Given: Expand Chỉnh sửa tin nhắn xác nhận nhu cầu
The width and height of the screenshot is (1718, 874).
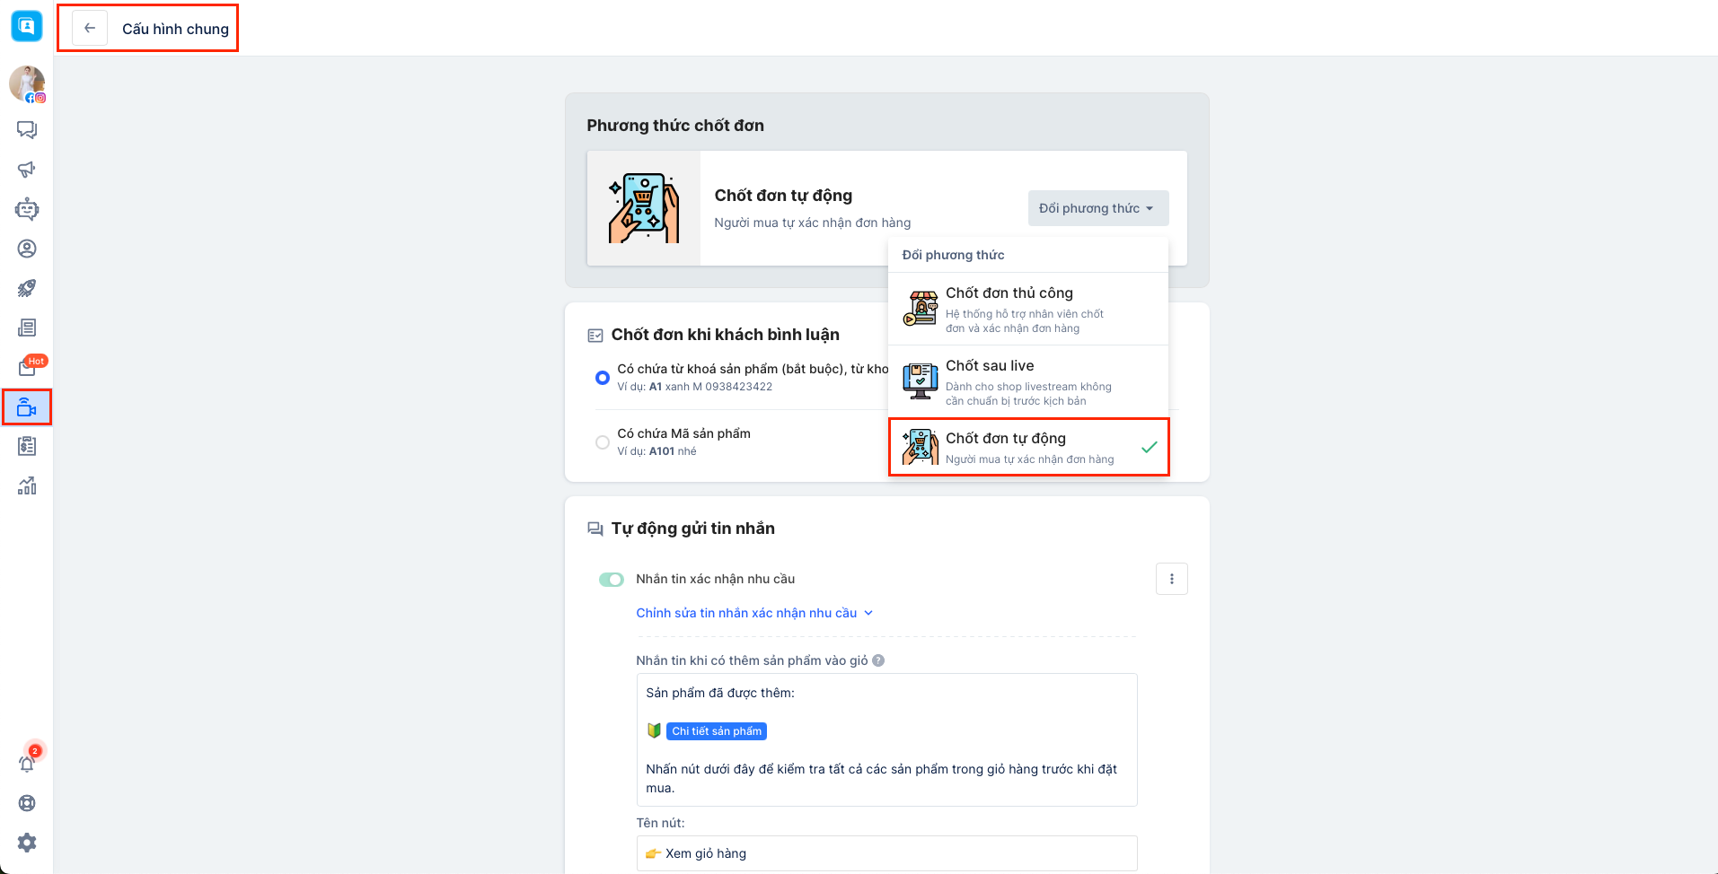Looking at the screenshot, I should tap(754, 613).
